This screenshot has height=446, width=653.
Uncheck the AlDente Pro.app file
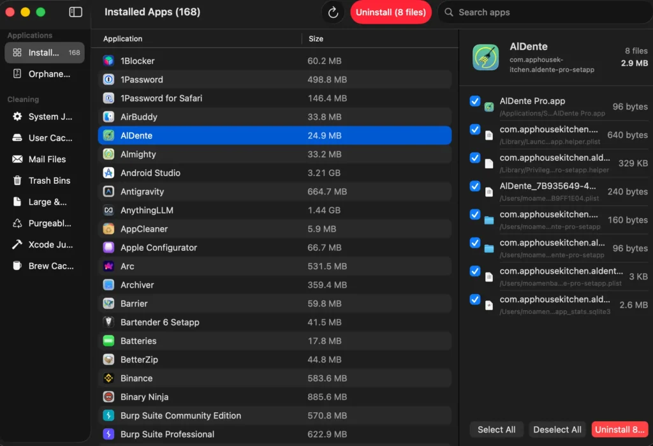pyautogui.click(x=474, y=101)
